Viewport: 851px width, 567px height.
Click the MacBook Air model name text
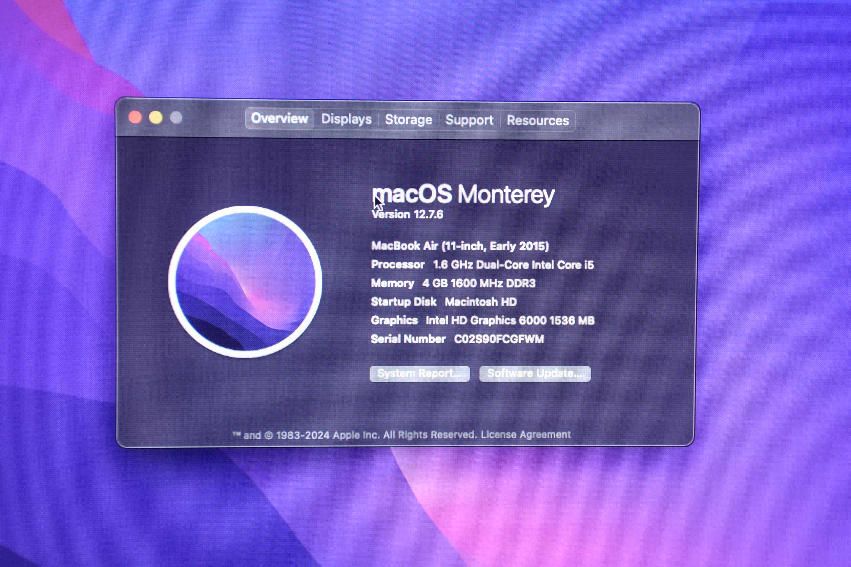460,246
